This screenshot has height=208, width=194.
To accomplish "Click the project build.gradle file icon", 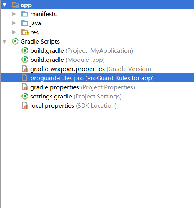I will coord(25,50).
